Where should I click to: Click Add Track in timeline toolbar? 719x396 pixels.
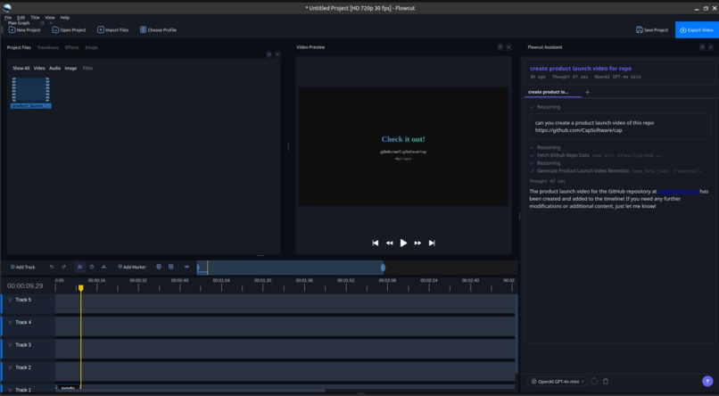click(x=23, y=267)
